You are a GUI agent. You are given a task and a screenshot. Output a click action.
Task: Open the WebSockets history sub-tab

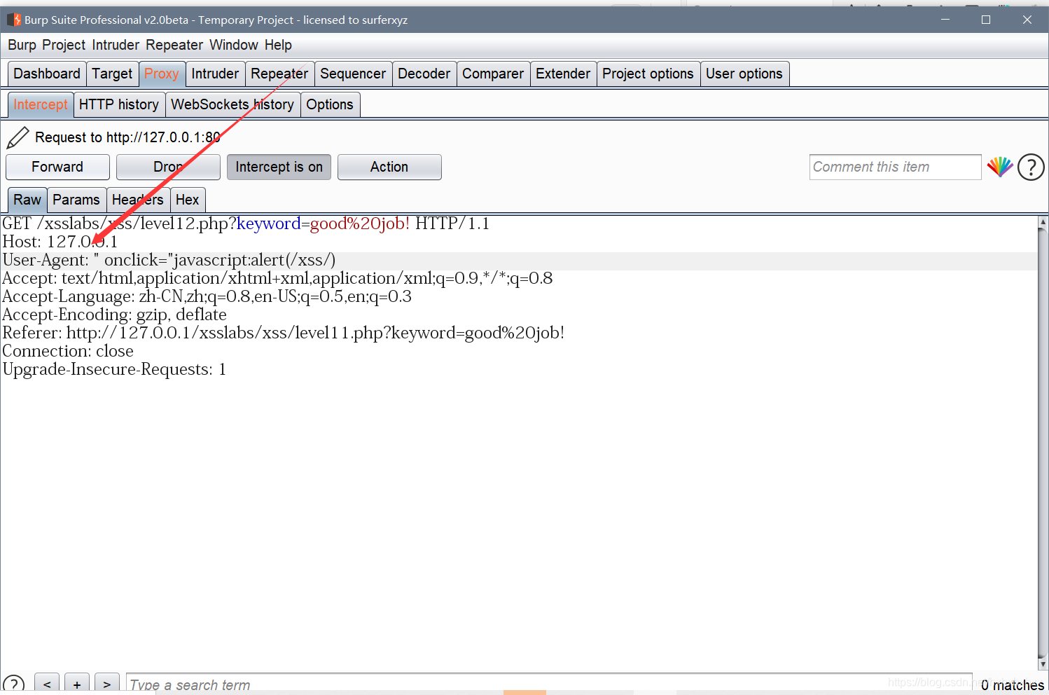[232, 104]
